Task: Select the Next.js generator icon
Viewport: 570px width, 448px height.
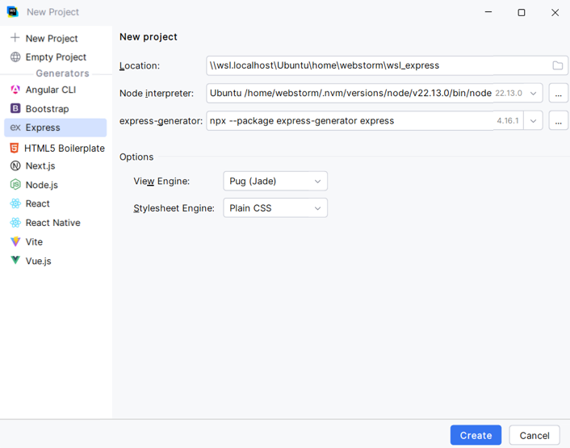Action: click(15, 165)
